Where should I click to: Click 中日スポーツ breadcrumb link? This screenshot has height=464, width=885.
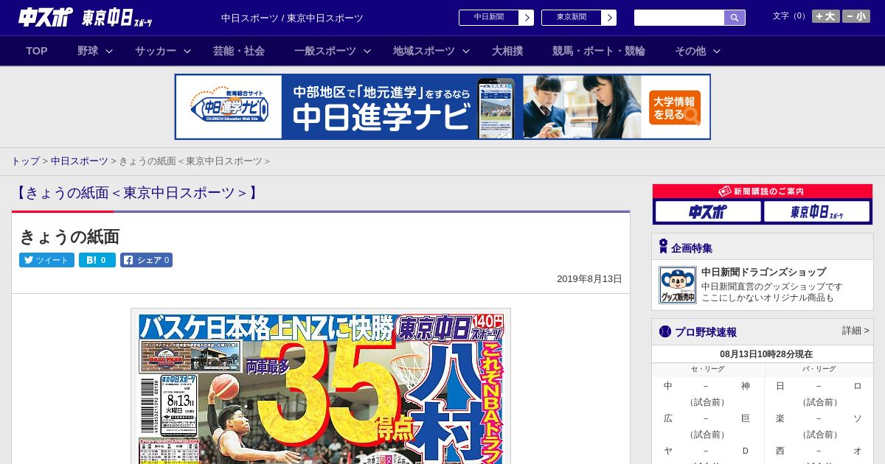click(80, 161)
